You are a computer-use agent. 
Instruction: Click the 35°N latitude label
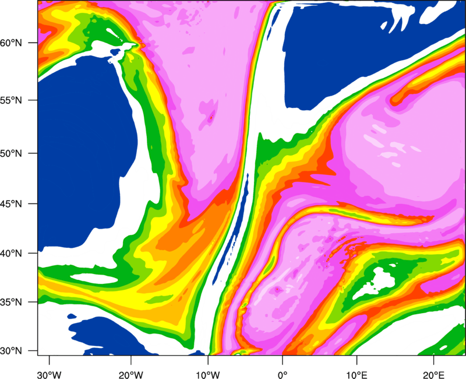[11, 303]
